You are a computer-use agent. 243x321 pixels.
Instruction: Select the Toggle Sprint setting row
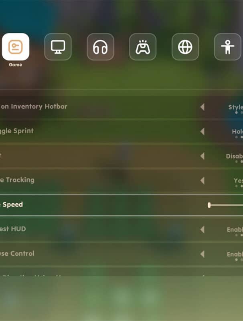(x=121, y=131)
